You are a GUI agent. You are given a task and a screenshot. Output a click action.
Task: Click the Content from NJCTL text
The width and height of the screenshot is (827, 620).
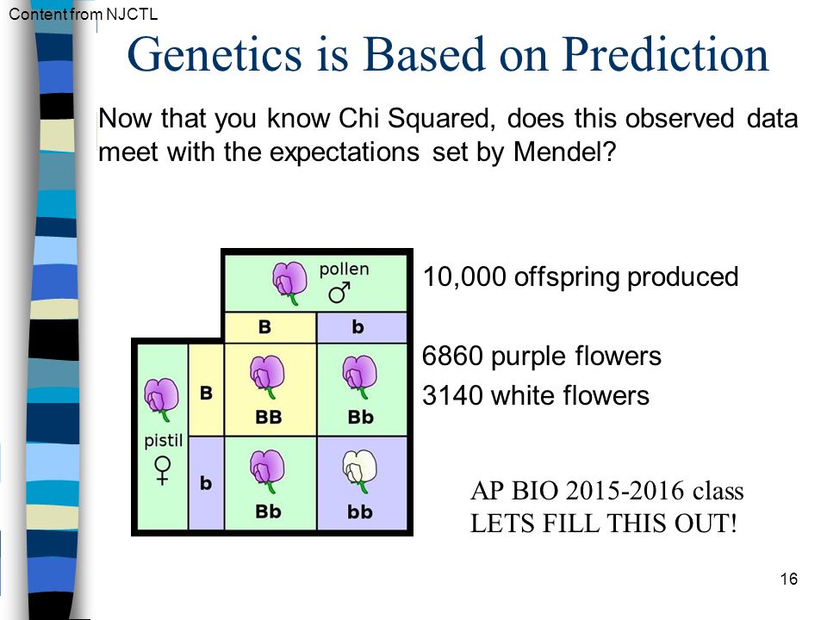(x=84, y=14)
